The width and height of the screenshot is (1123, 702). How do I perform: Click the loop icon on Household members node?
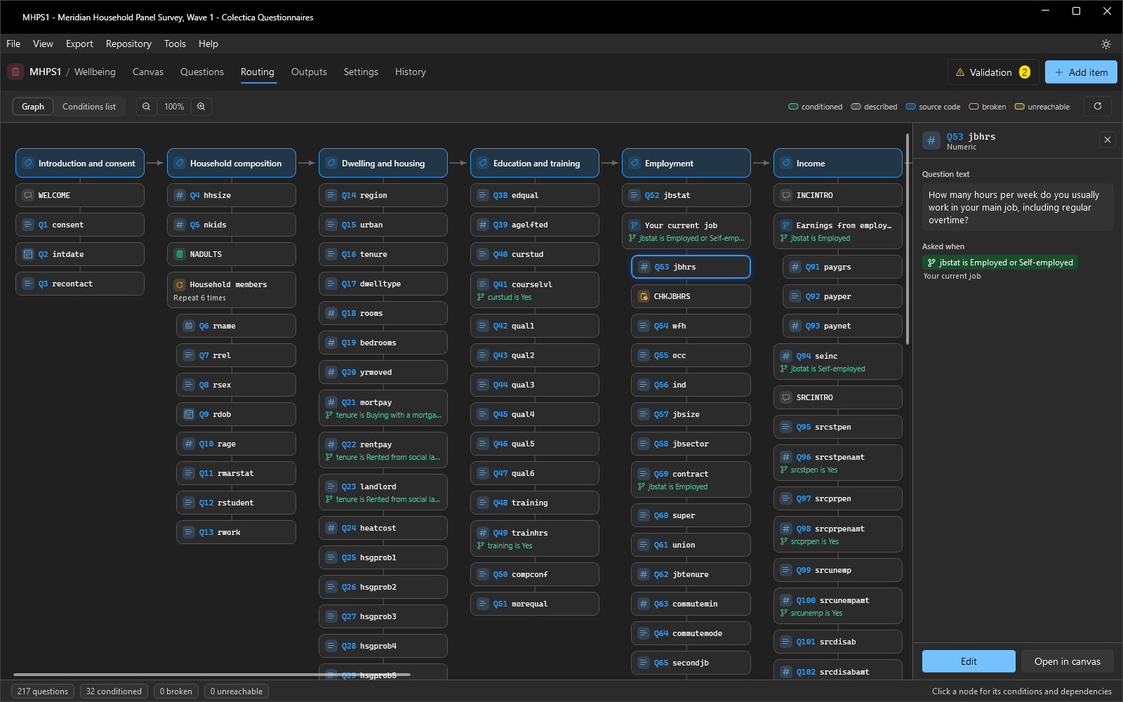180,284
